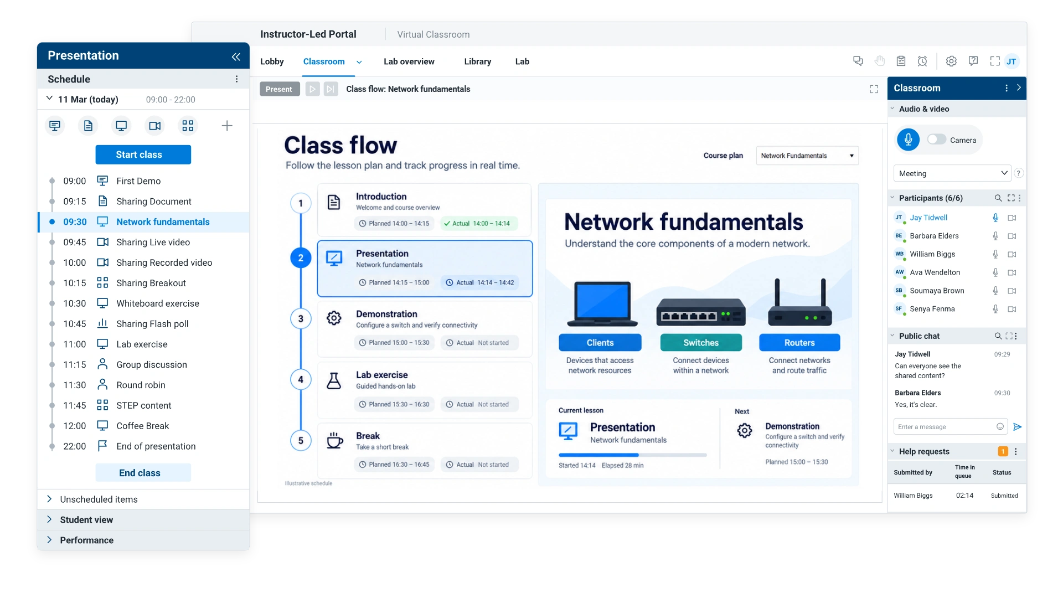Raise hand using the top toolbar icon

point(880,61)
